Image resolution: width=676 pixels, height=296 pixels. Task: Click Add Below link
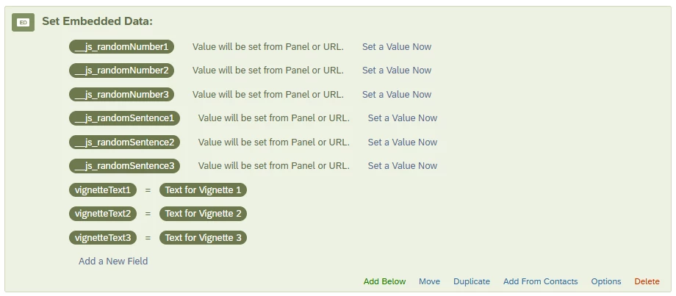click(x=384, y=281)
